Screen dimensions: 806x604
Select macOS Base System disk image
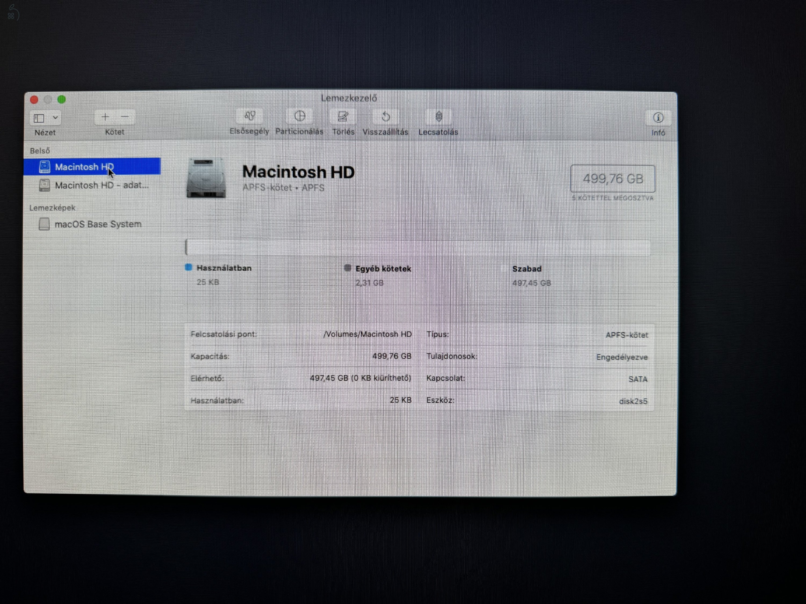[92, 224]
